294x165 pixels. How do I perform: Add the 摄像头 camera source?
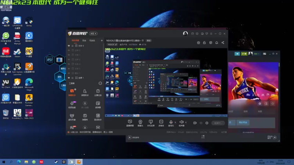pyautogui.click(x=140, y=123)
